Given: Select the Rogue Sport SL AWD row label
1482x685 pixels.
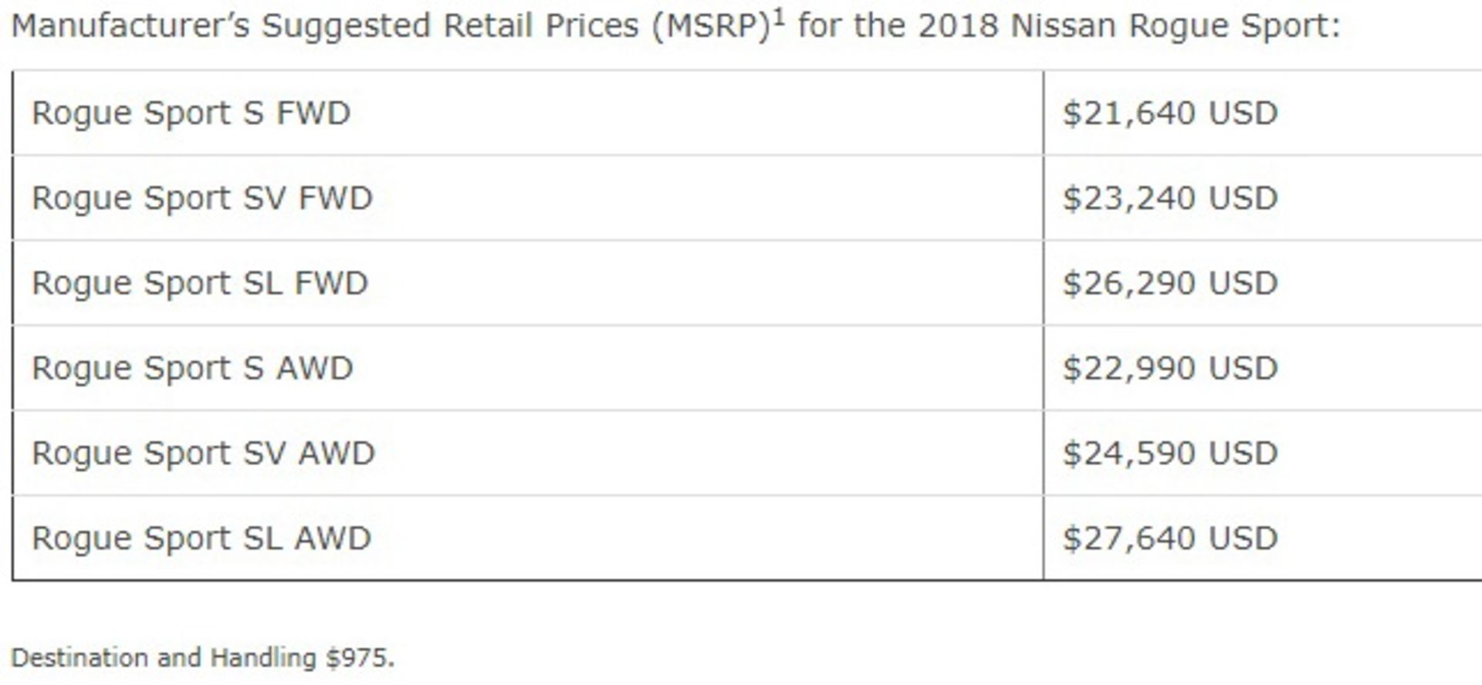Looking at the screenshot, I should 201,538.
